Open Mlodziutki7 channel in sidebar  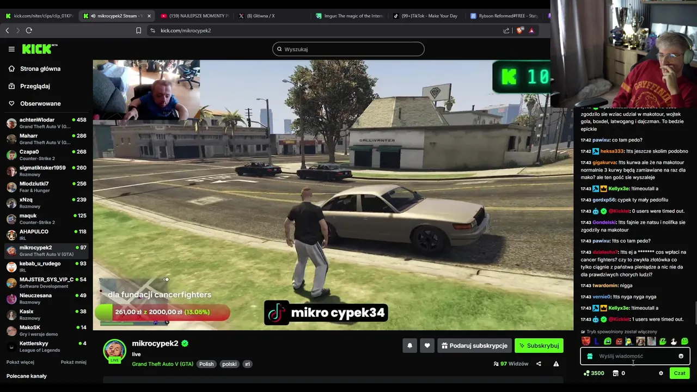click(x=46, y=187)
